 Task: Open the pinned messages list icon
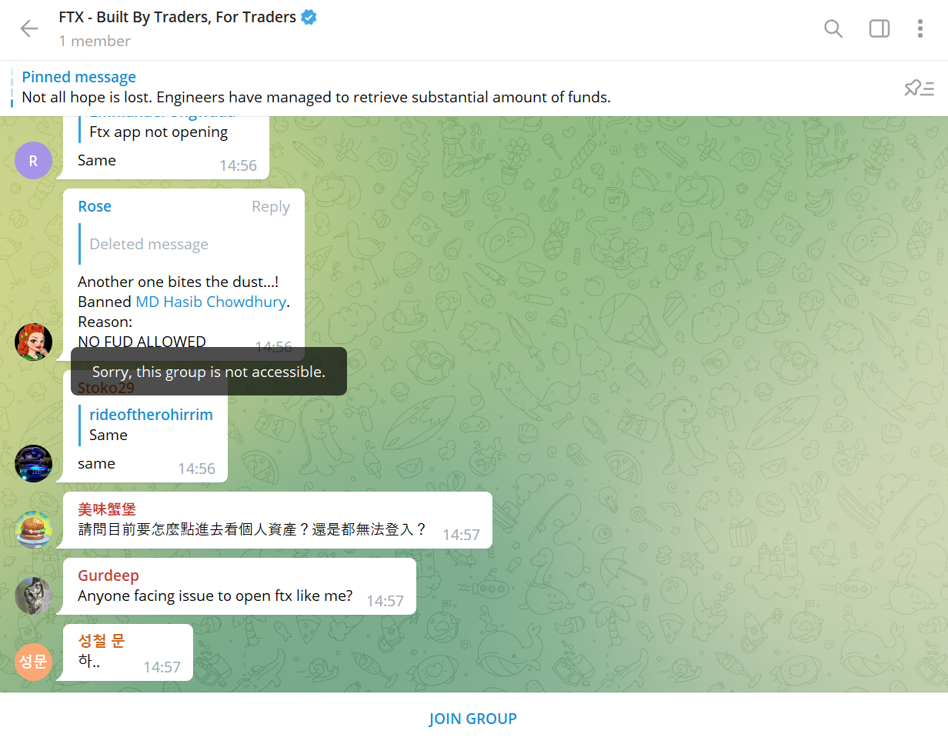coord(919,88)
